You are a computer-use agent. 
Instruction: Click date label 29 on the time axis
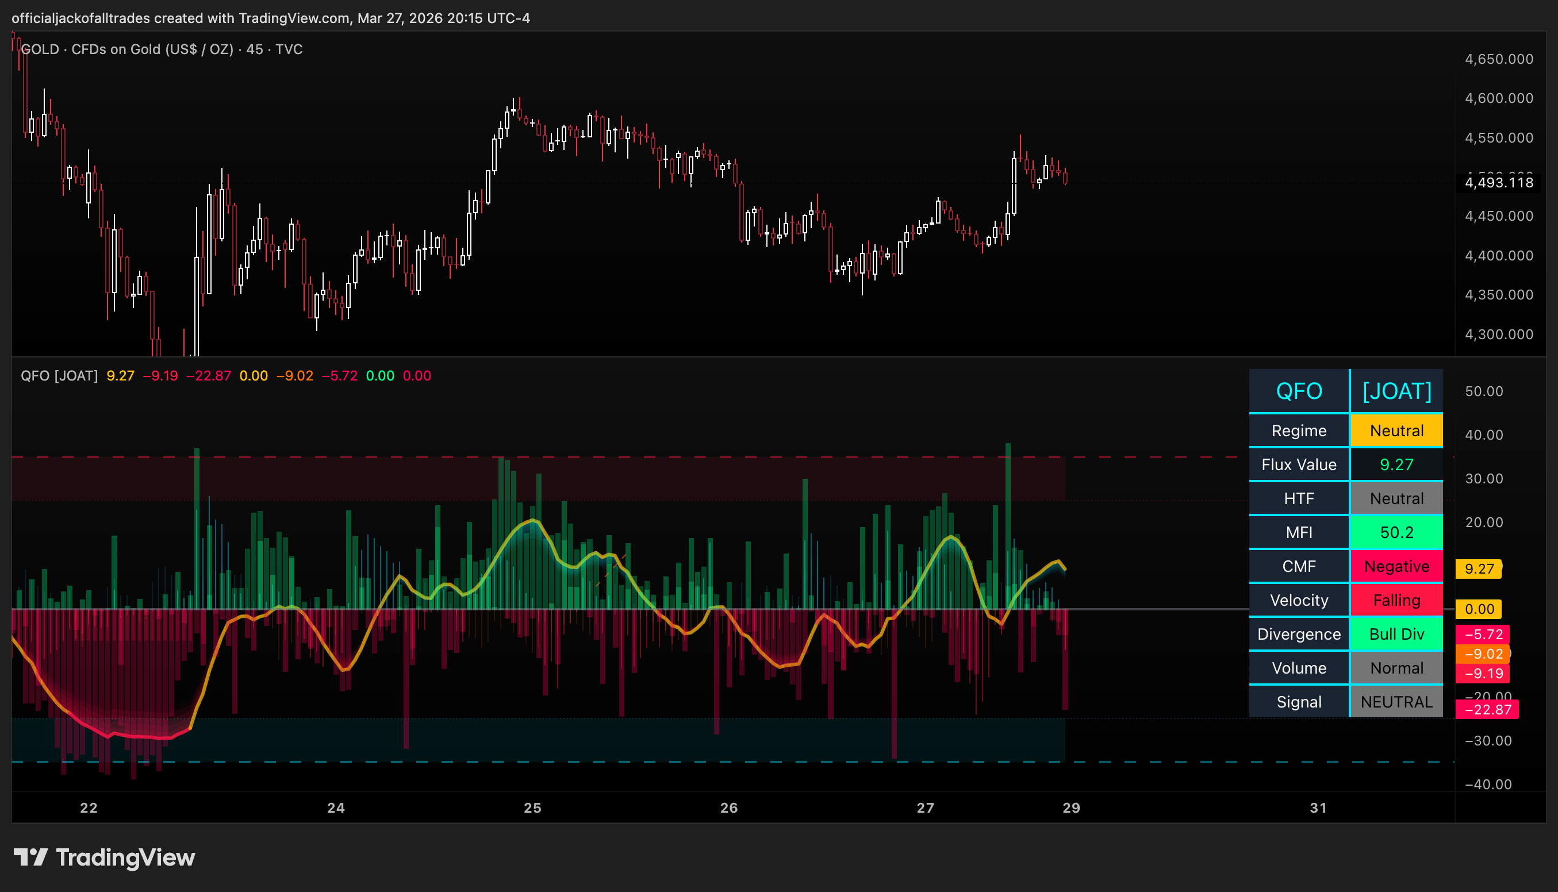[x=1072, y=808]
